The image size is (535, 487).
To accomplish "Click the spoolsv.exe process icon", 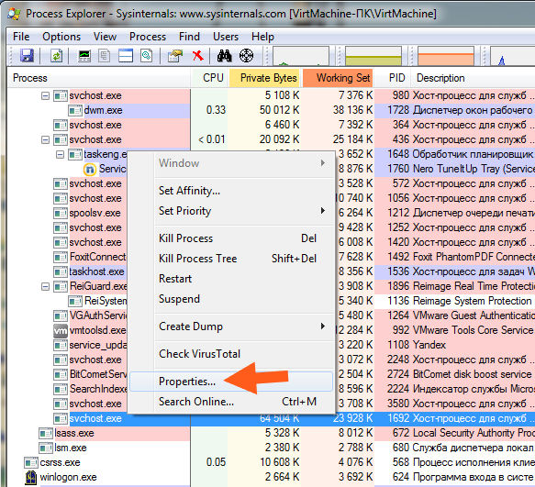I will [x=61, y=213].
